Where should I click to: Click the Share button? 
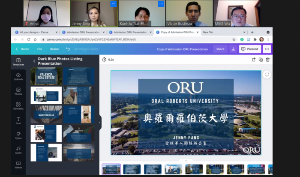coord(220,49)
